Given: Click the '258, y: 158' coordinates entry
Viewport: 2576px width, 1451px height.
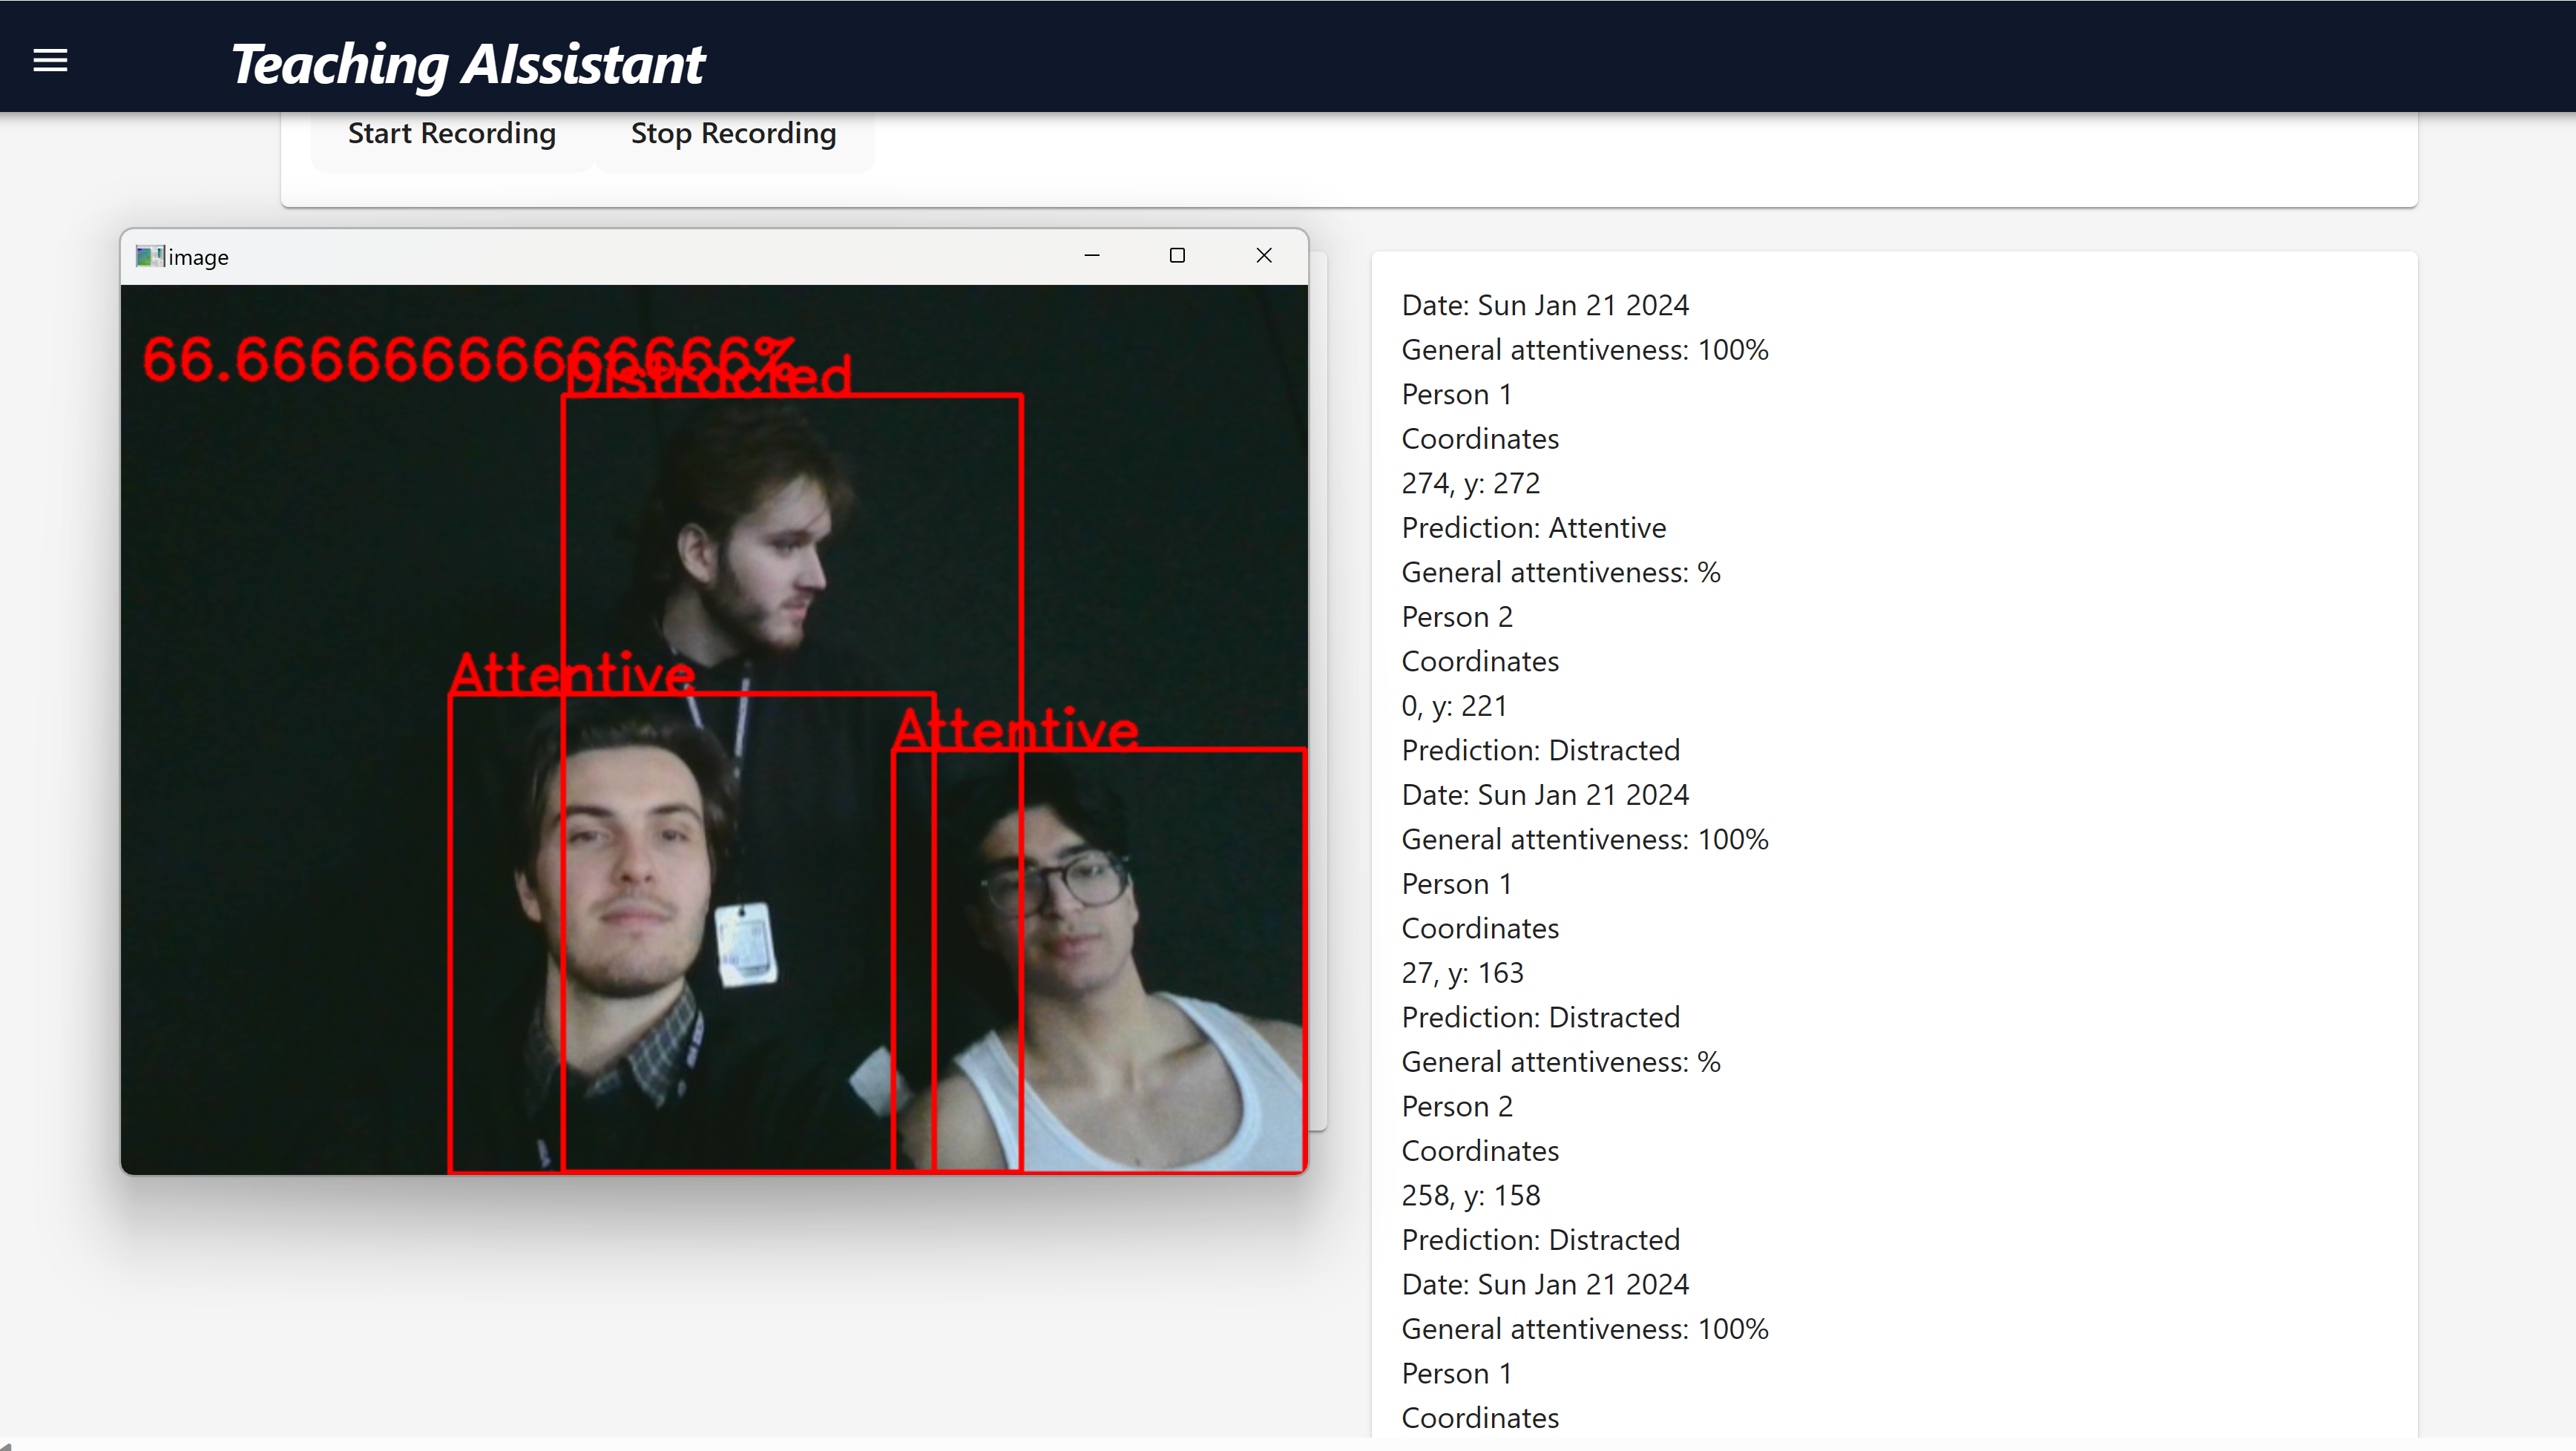Looking at the screenshot, I should point(1470,1196).
